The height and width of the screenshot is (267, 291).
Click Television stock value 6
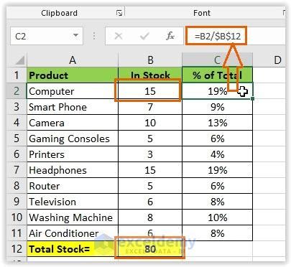(150, 202)
